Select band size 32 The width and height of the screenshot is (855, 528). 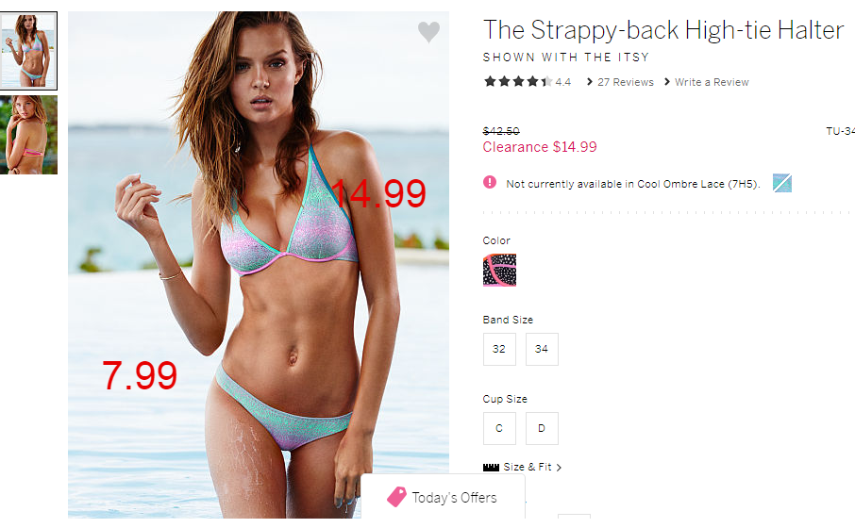[499, 349]
